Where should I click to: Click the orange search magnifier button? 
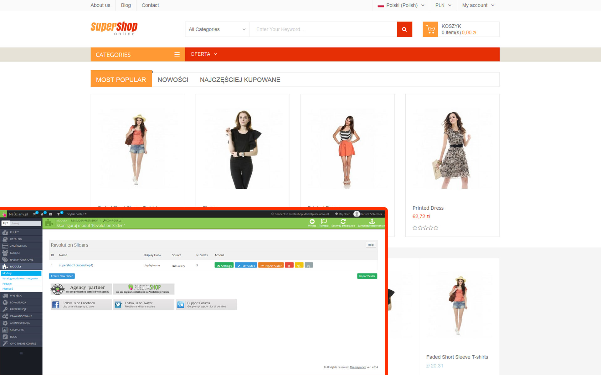click(404, 29)
